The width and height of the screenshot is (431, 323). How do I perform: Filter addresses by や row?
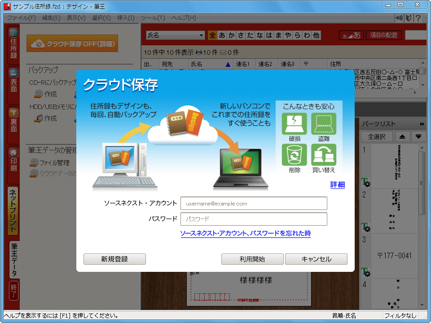coord(288,35)
